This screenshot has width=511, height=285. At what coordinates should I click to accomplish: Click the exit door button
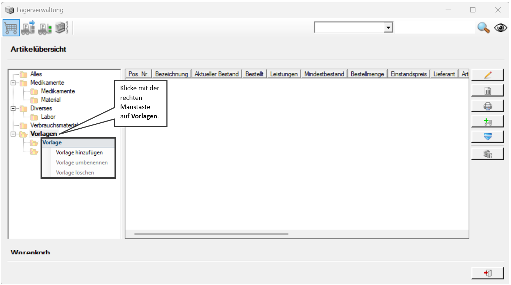point(488,273)
